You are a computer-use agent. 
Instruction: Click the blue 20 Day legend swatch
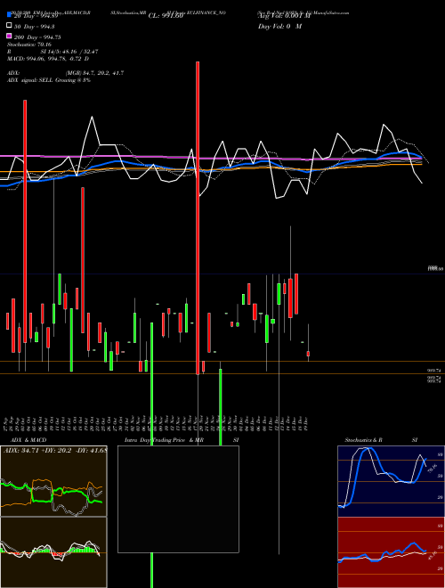pos(9,15)
